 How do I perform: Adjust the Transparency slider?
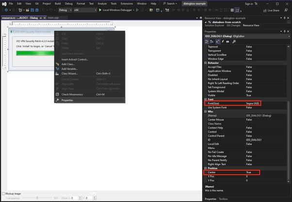pos(37,198)
